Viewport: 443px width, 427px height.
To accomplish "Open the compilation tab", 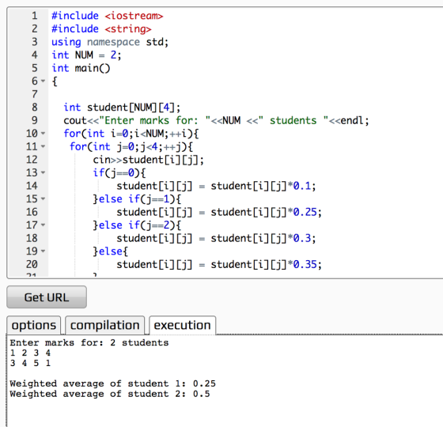I will [x=104, y=325].
